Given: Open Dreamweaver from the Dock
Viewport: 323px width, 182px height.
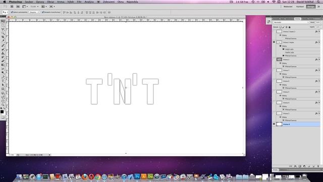Looking at the screenshot, I should 150,176.
